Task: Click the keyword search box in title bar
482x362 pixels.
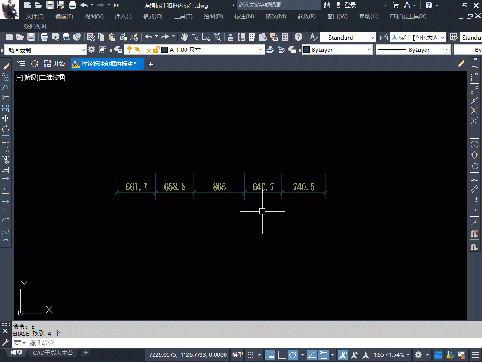Action: pos(279,5)
